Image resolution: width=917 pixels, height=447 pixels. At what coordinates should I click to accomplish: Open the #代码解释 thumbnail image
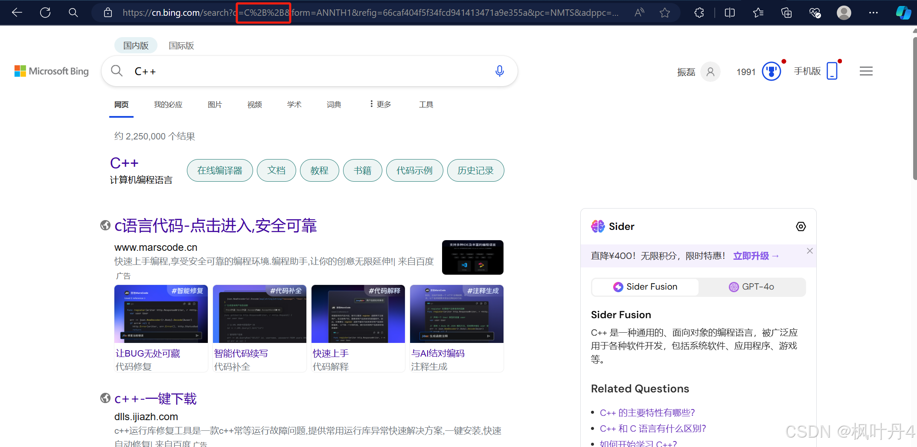tap(358, 314)
